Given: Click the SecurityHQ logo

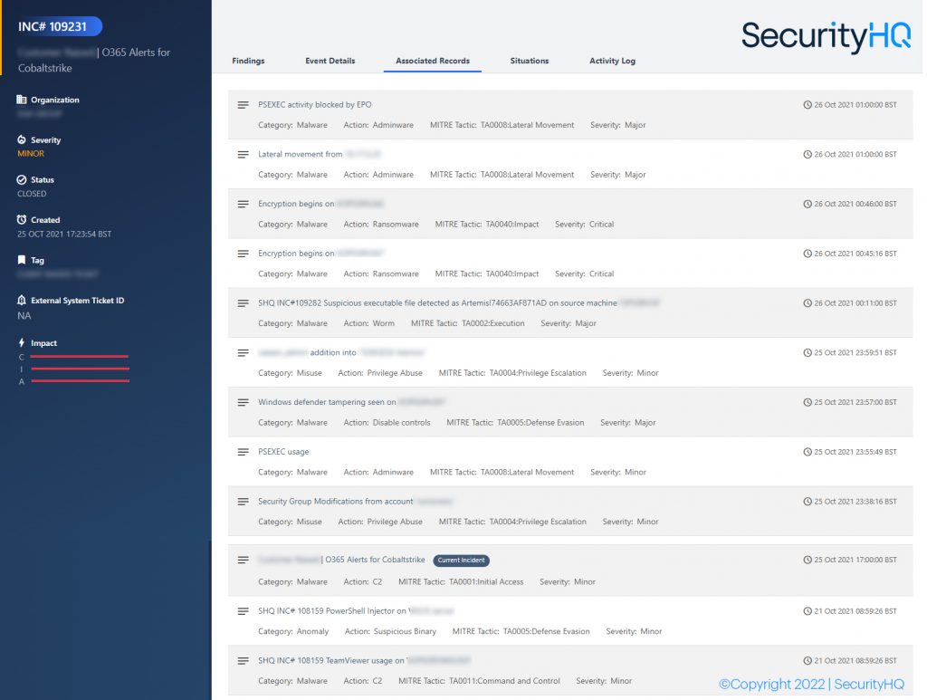Looking at the screenshot, I should [x=826, y=36].
